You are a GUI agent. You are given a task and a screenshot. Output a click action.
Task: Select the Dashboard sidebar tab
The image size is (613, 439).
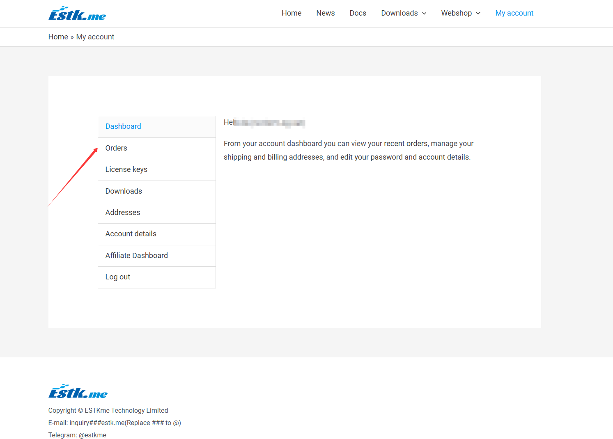click(123, 126)
